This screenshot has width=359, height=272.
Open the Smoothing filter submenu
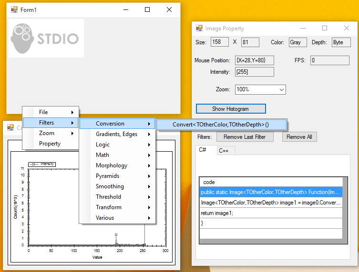coord(117,186)
